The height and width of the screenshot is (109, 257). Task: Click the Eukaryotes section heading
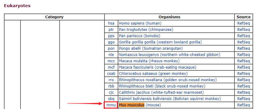point(17,6)
